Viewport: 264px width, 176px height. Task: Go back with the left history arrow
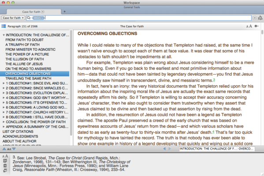click(164, 149)
